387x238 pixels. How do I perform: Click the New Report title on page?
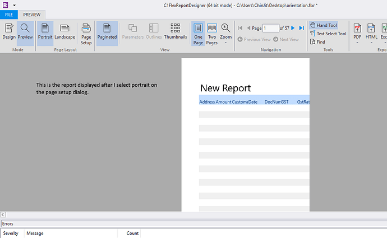225,88
